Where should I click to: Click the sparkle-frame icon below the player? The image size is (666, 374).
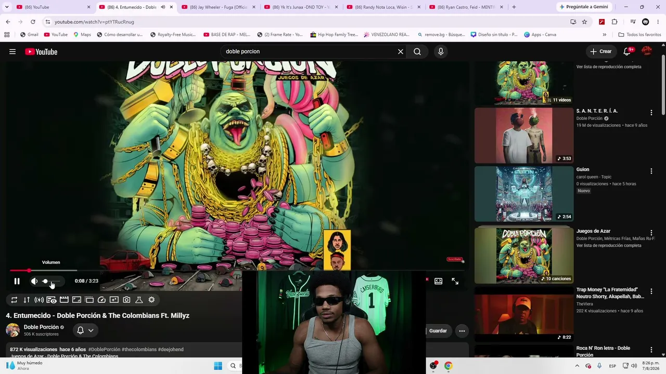point(114,300)
